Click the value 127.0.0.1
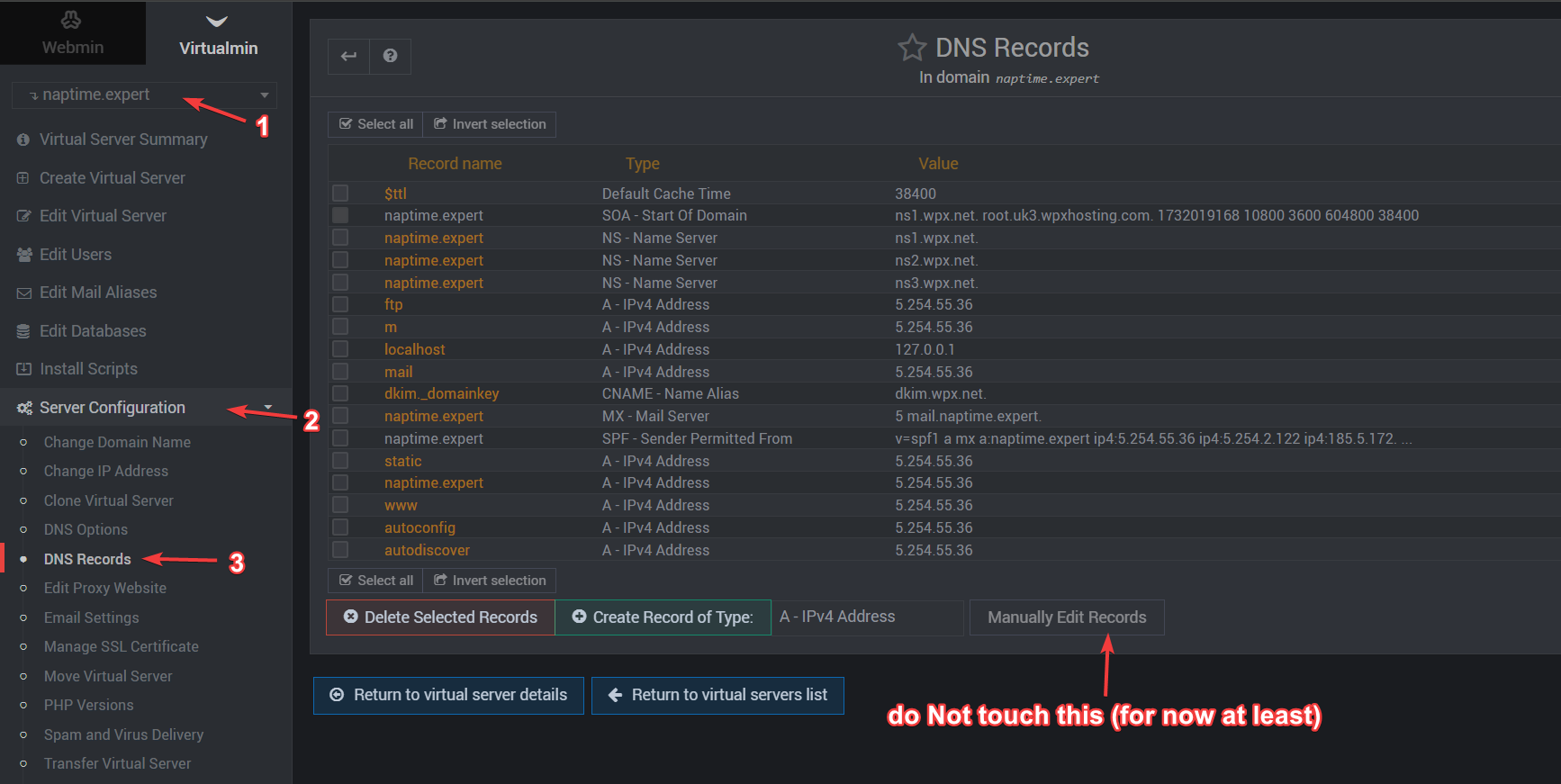The width and height of the screenshot is (1561, 784). coord(925,349)
